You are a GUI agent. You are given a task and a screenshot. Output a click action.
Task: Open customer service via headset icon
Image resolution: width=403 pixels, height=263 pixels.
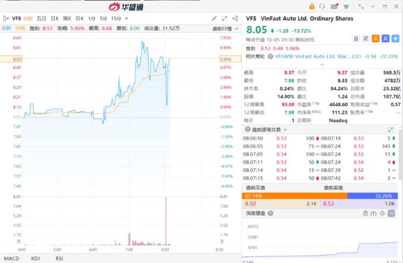322,6
